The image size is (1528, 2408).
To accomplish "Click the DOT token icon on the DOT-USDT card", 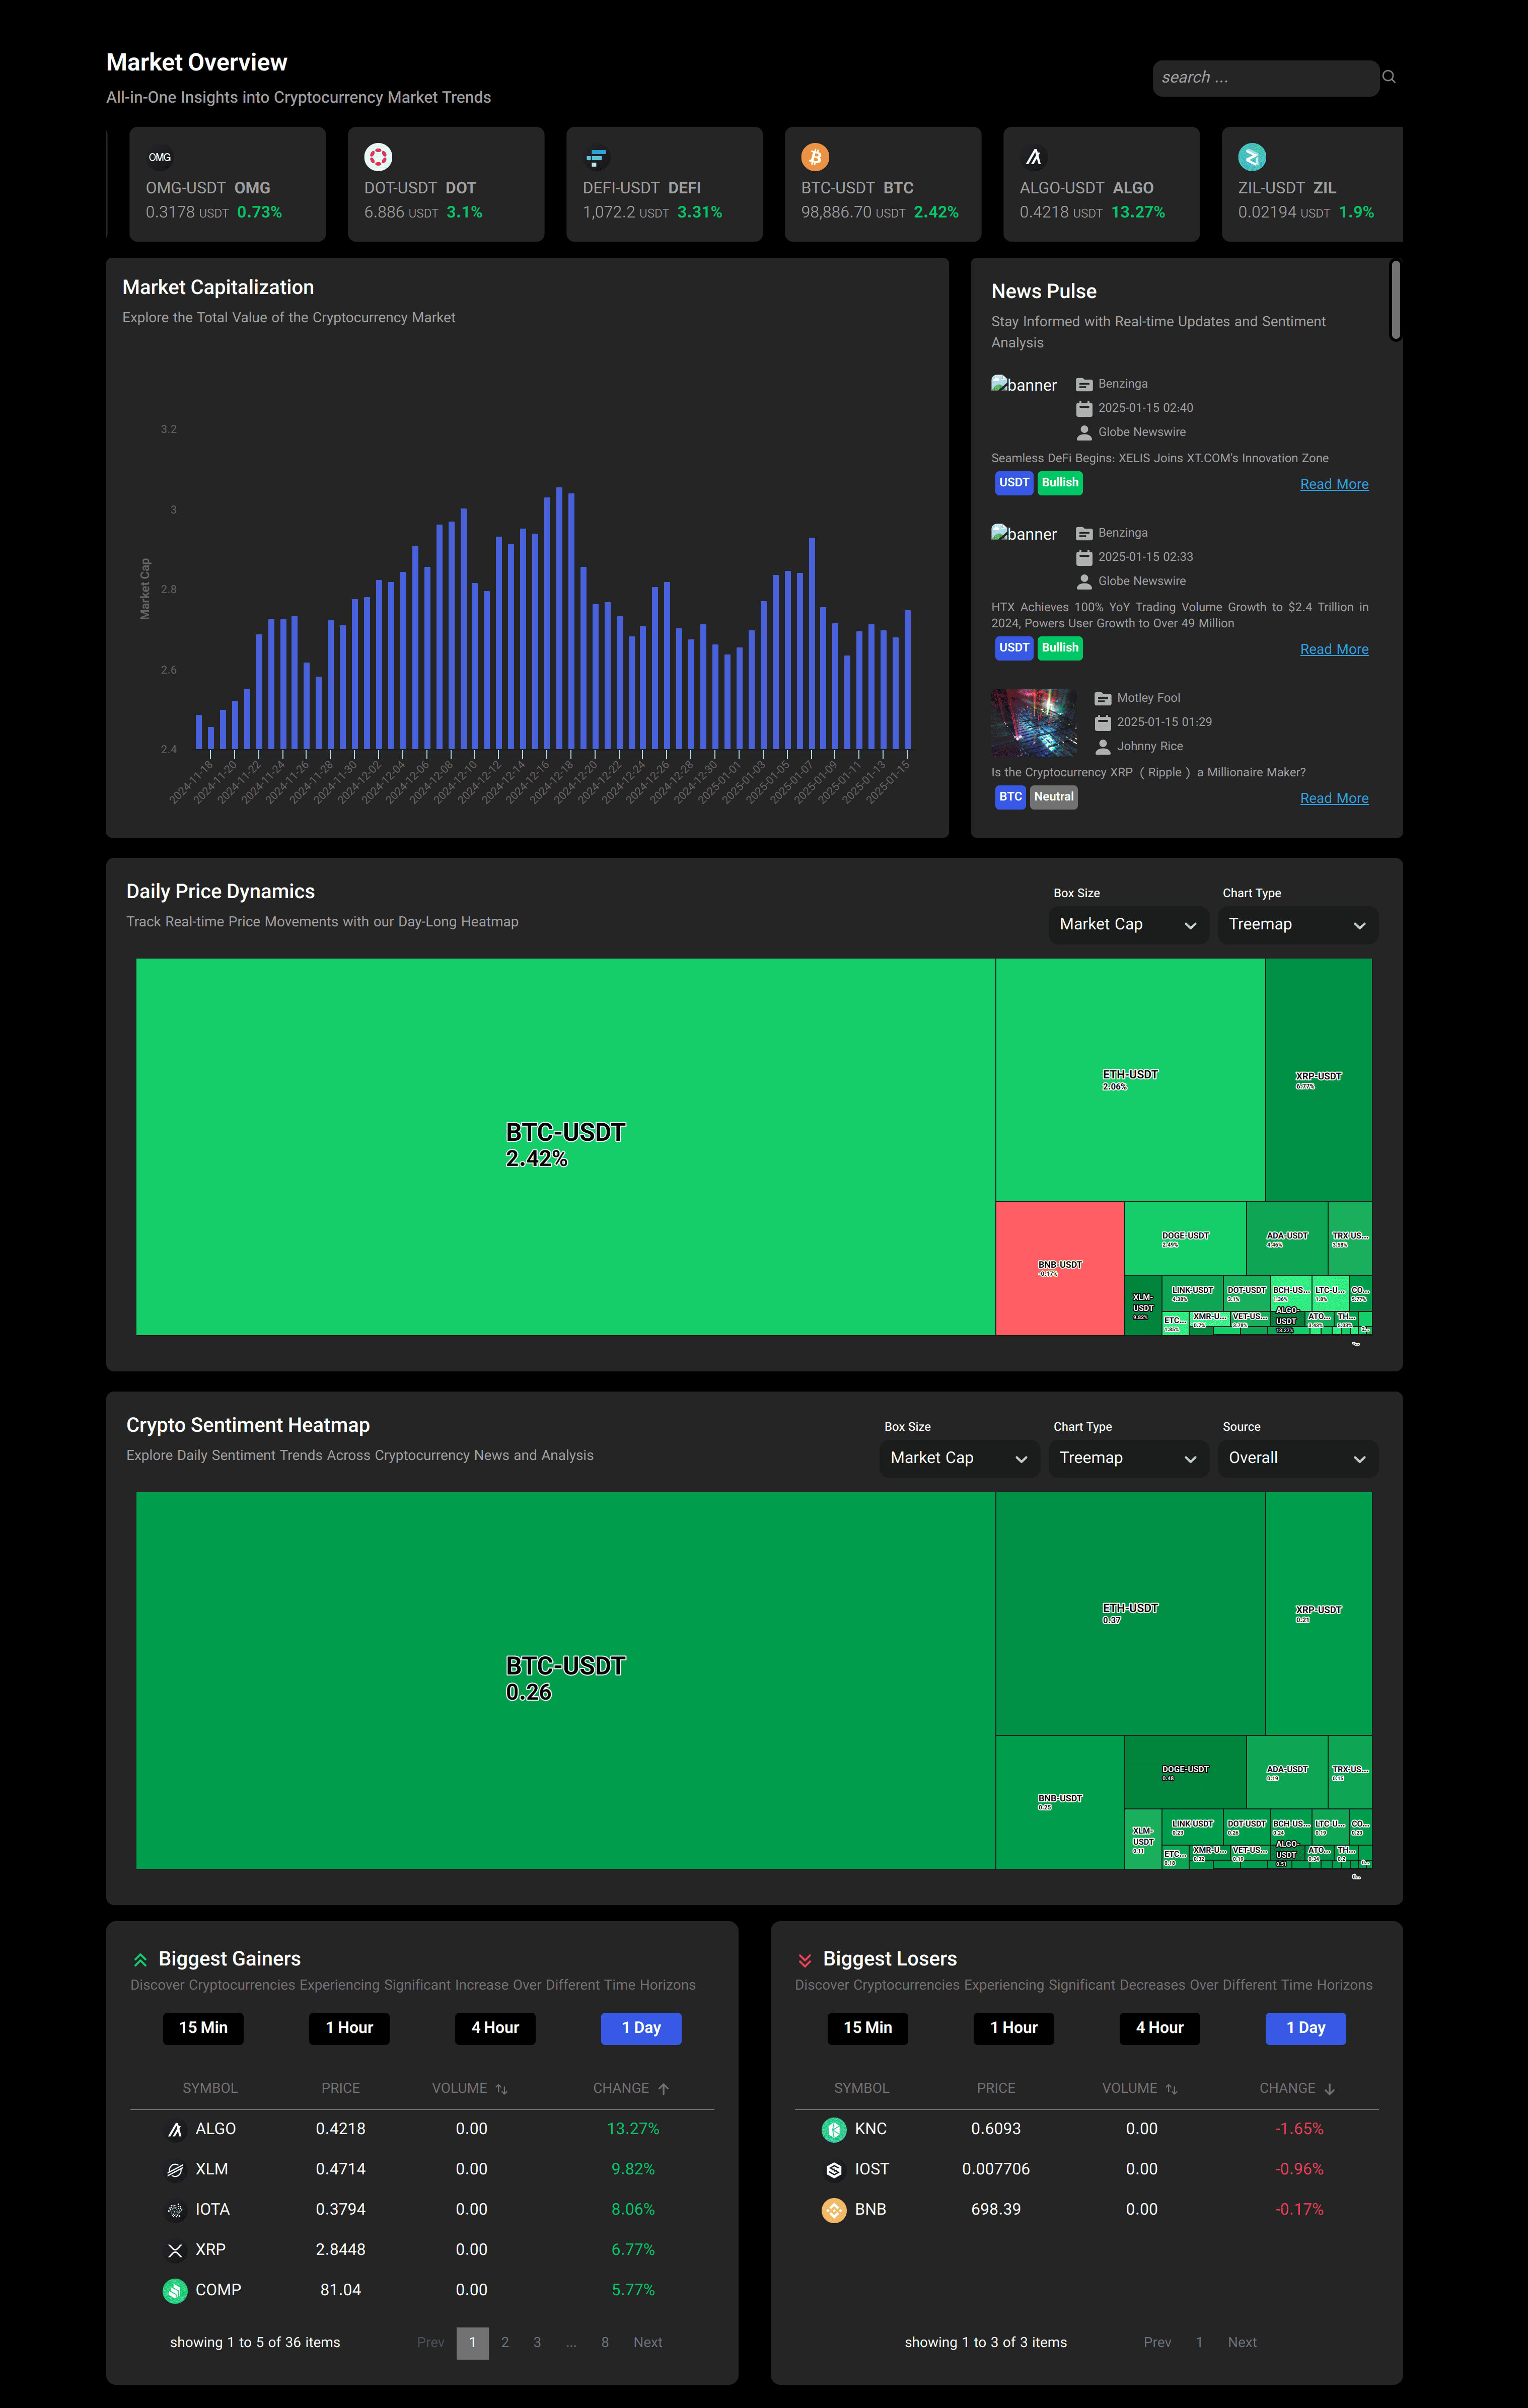I will 378,156.
